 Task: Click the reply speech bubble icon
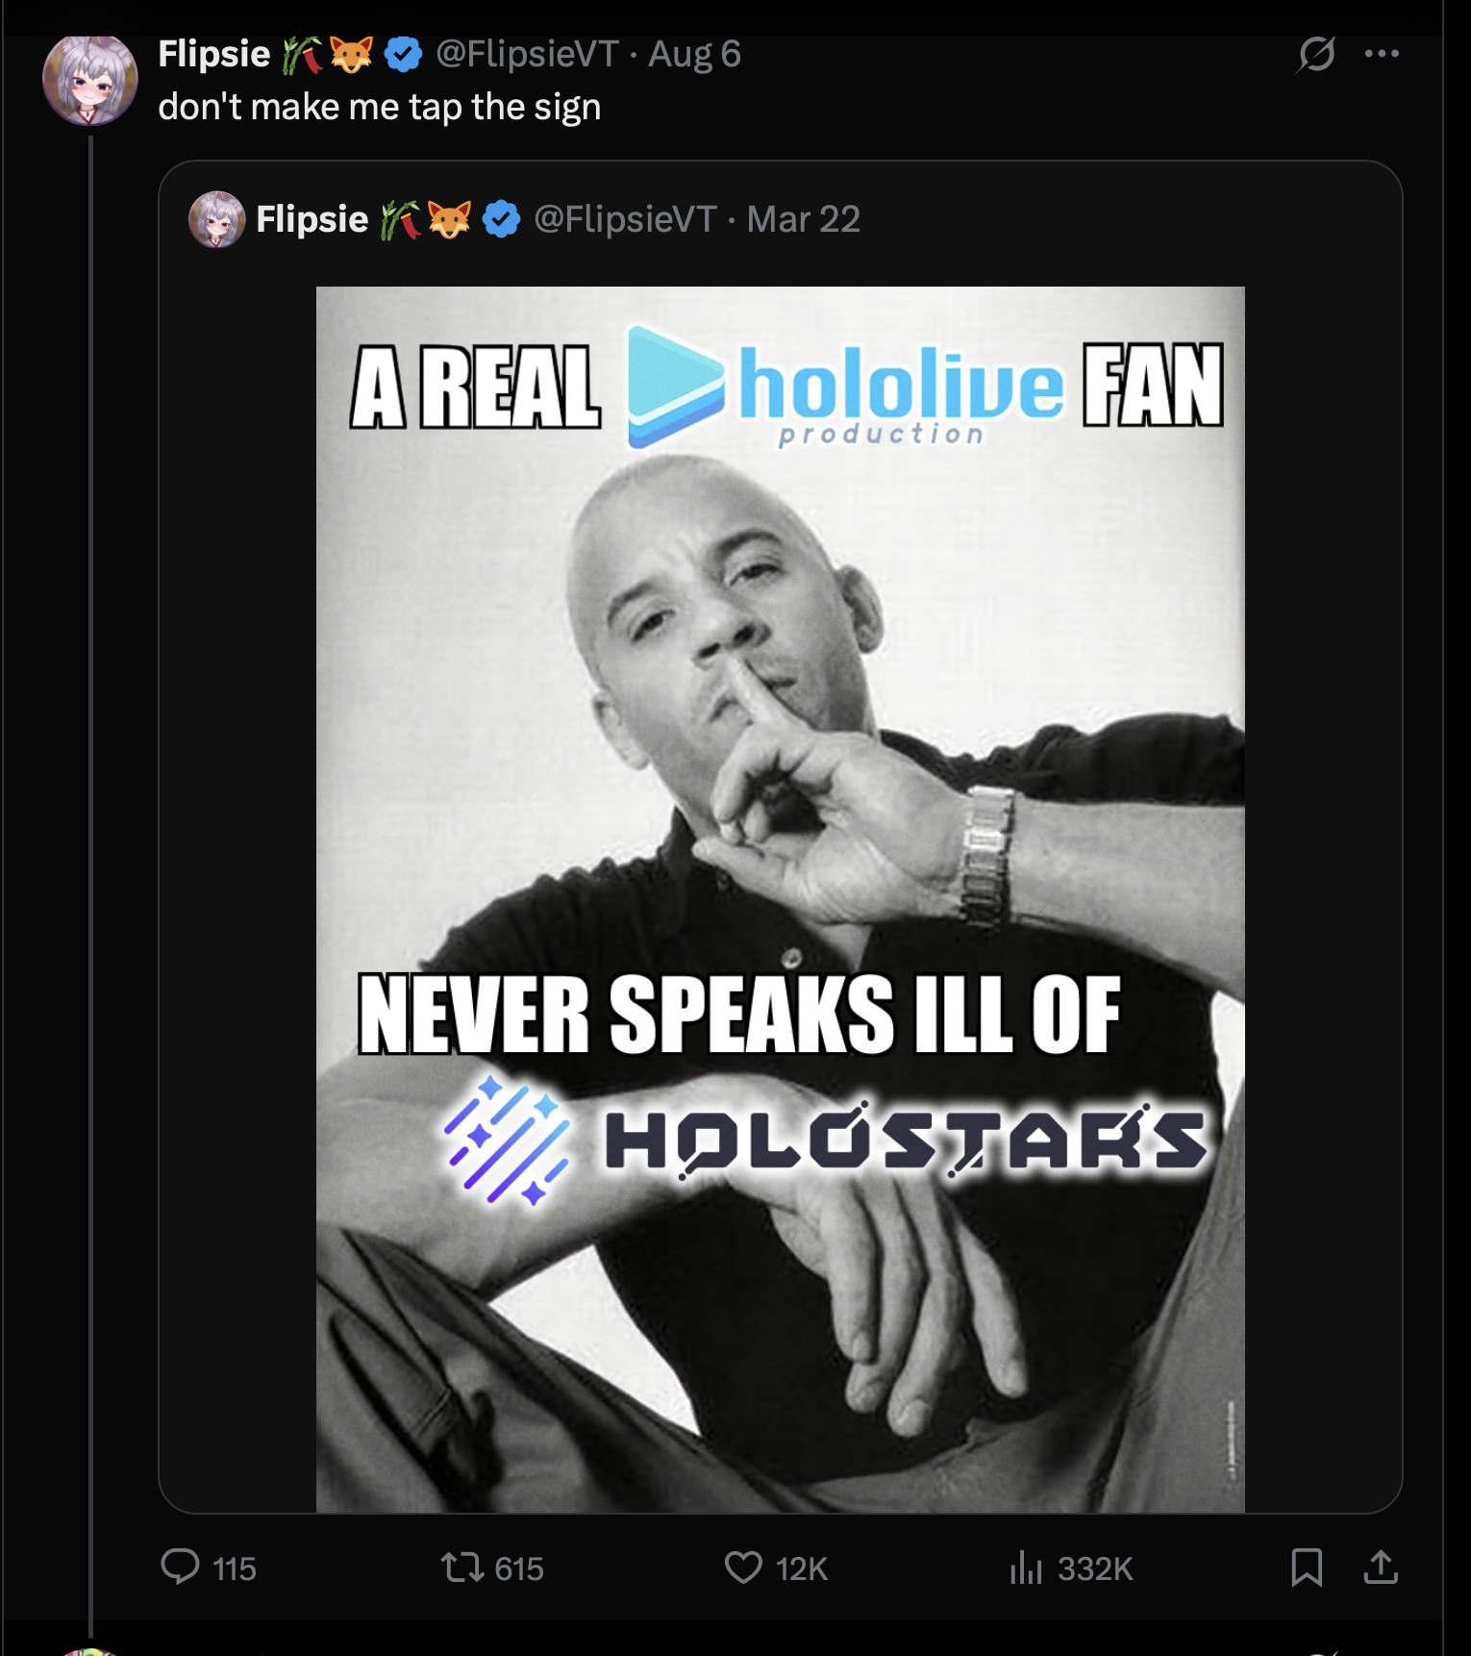pos(180,1567)
